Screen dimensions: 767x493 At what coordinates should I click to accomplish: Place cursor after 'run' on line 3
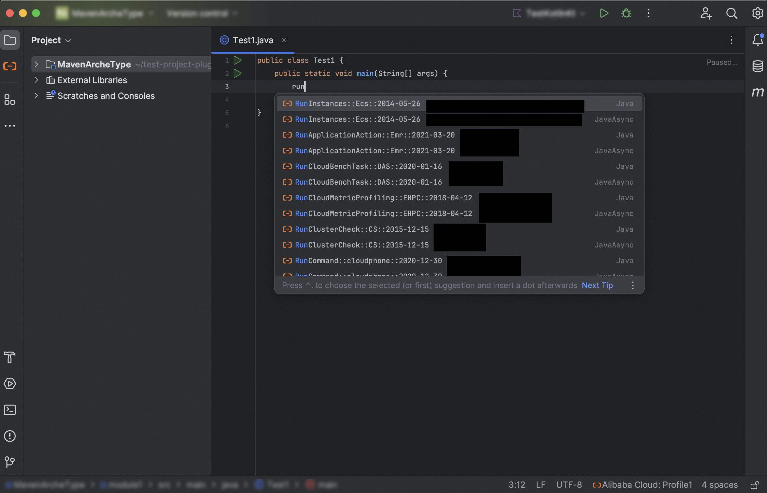click(305, 86)
